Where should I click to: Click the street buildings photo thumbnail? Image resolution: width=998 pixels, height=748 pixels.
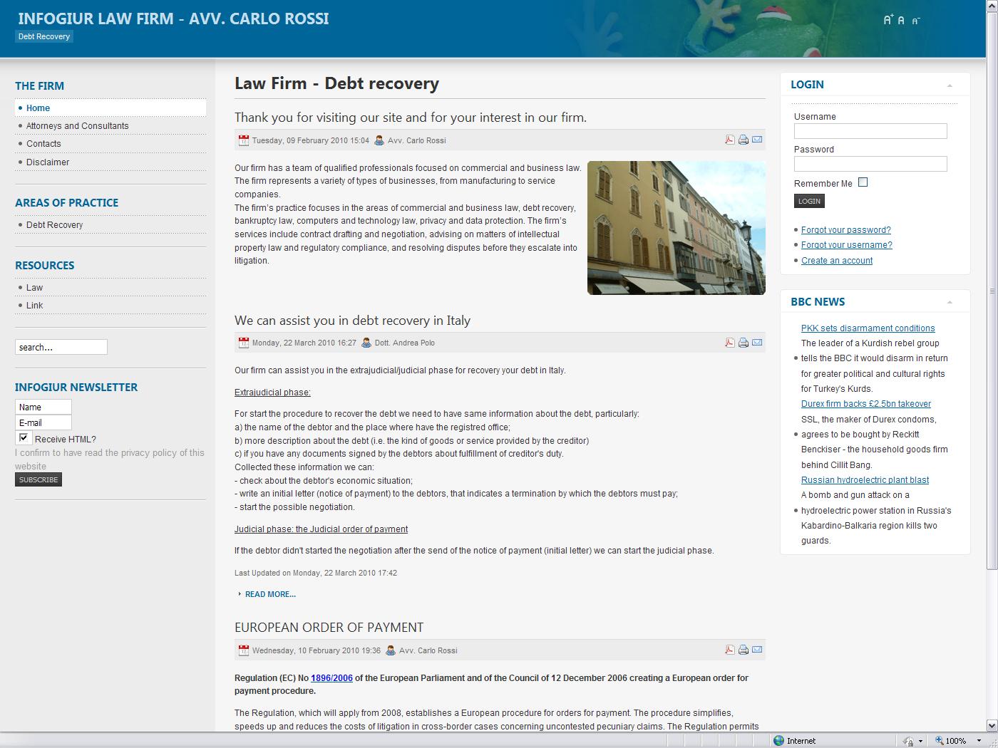click(x=676, y=227)
